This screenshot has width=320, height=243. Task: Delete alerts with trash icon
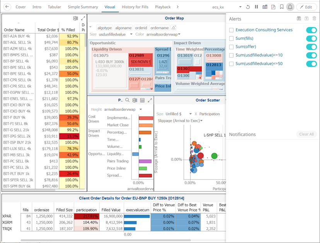(x=314, y=19)
